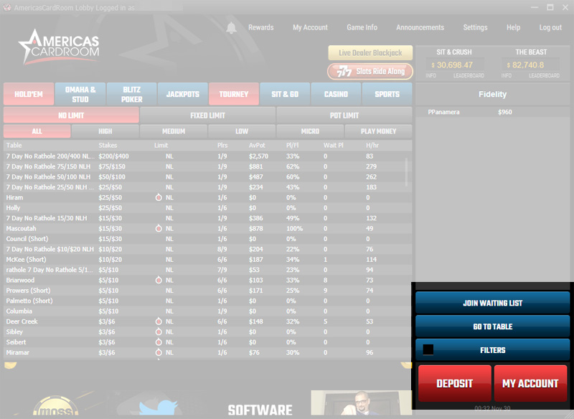The height and width of the screenshot is (419, 574).
Task: Switch to the OMAHA & STUD tab
Action: (80, 94)
